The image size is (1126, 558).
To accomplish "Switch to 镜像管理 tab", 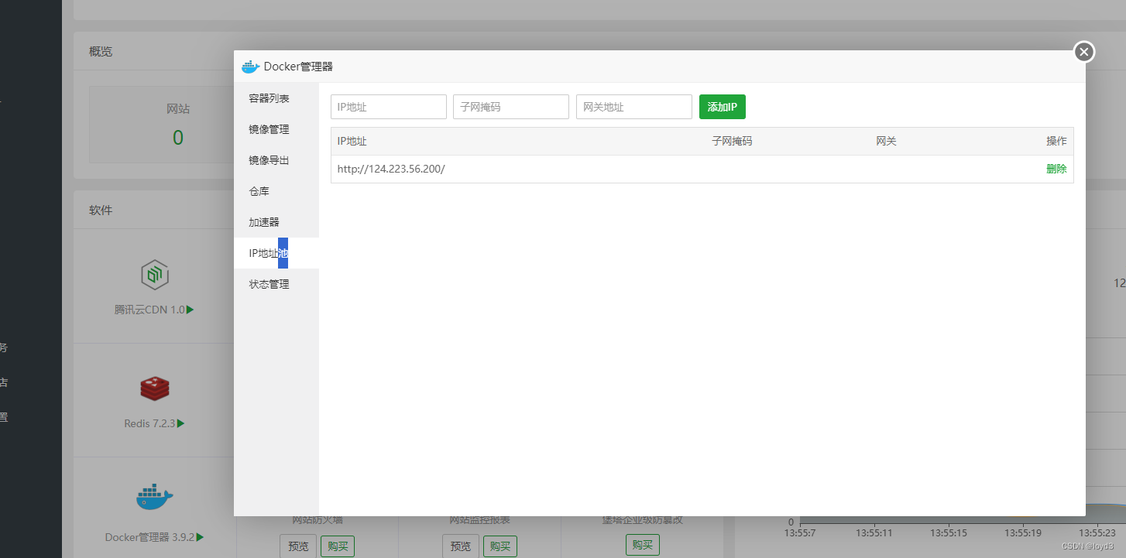I will point(276,129).
